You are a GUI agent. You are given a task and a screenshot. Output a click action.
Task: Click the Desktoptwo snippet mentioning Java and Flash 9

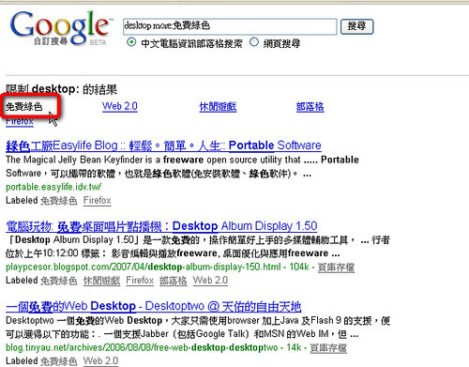[x=198, y=328]
